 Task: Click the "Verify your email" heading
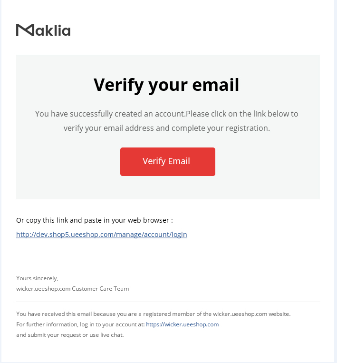[166, 85]
